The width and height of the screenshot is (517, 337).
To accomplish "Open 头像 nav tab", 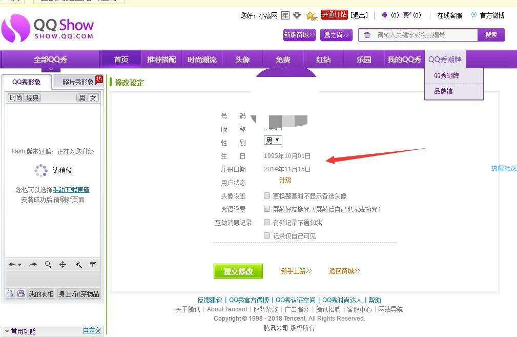I will pos(243,60).
